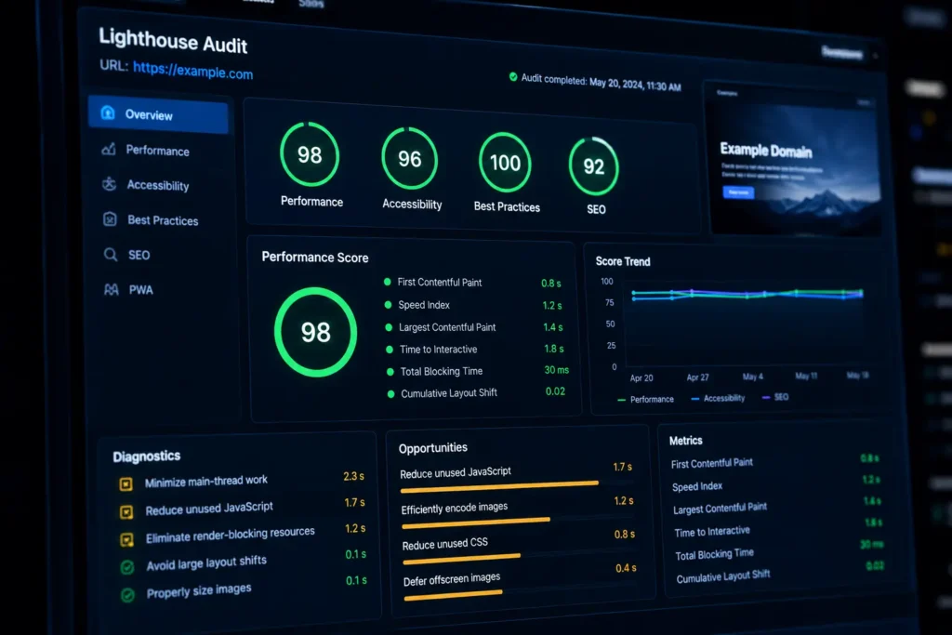
Task: Click the chart icon beside sidebar Performance
Action: point(109,149)
